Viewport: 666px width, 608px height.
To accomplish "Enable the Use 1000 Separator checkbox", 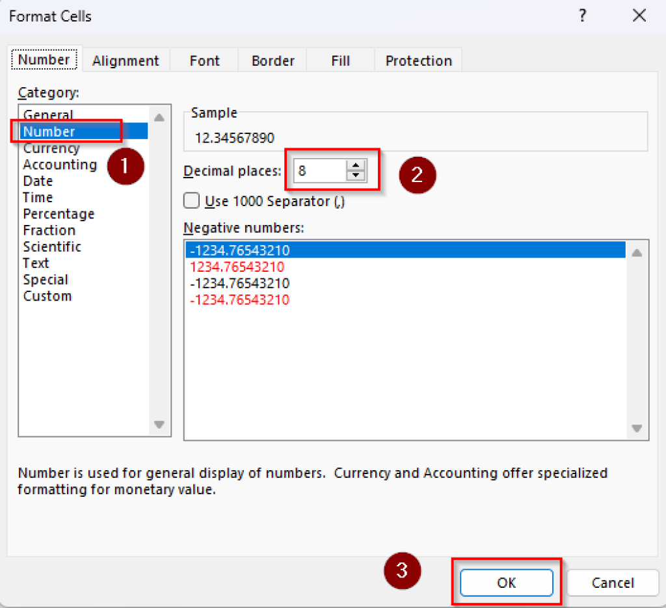I will 191,201.
